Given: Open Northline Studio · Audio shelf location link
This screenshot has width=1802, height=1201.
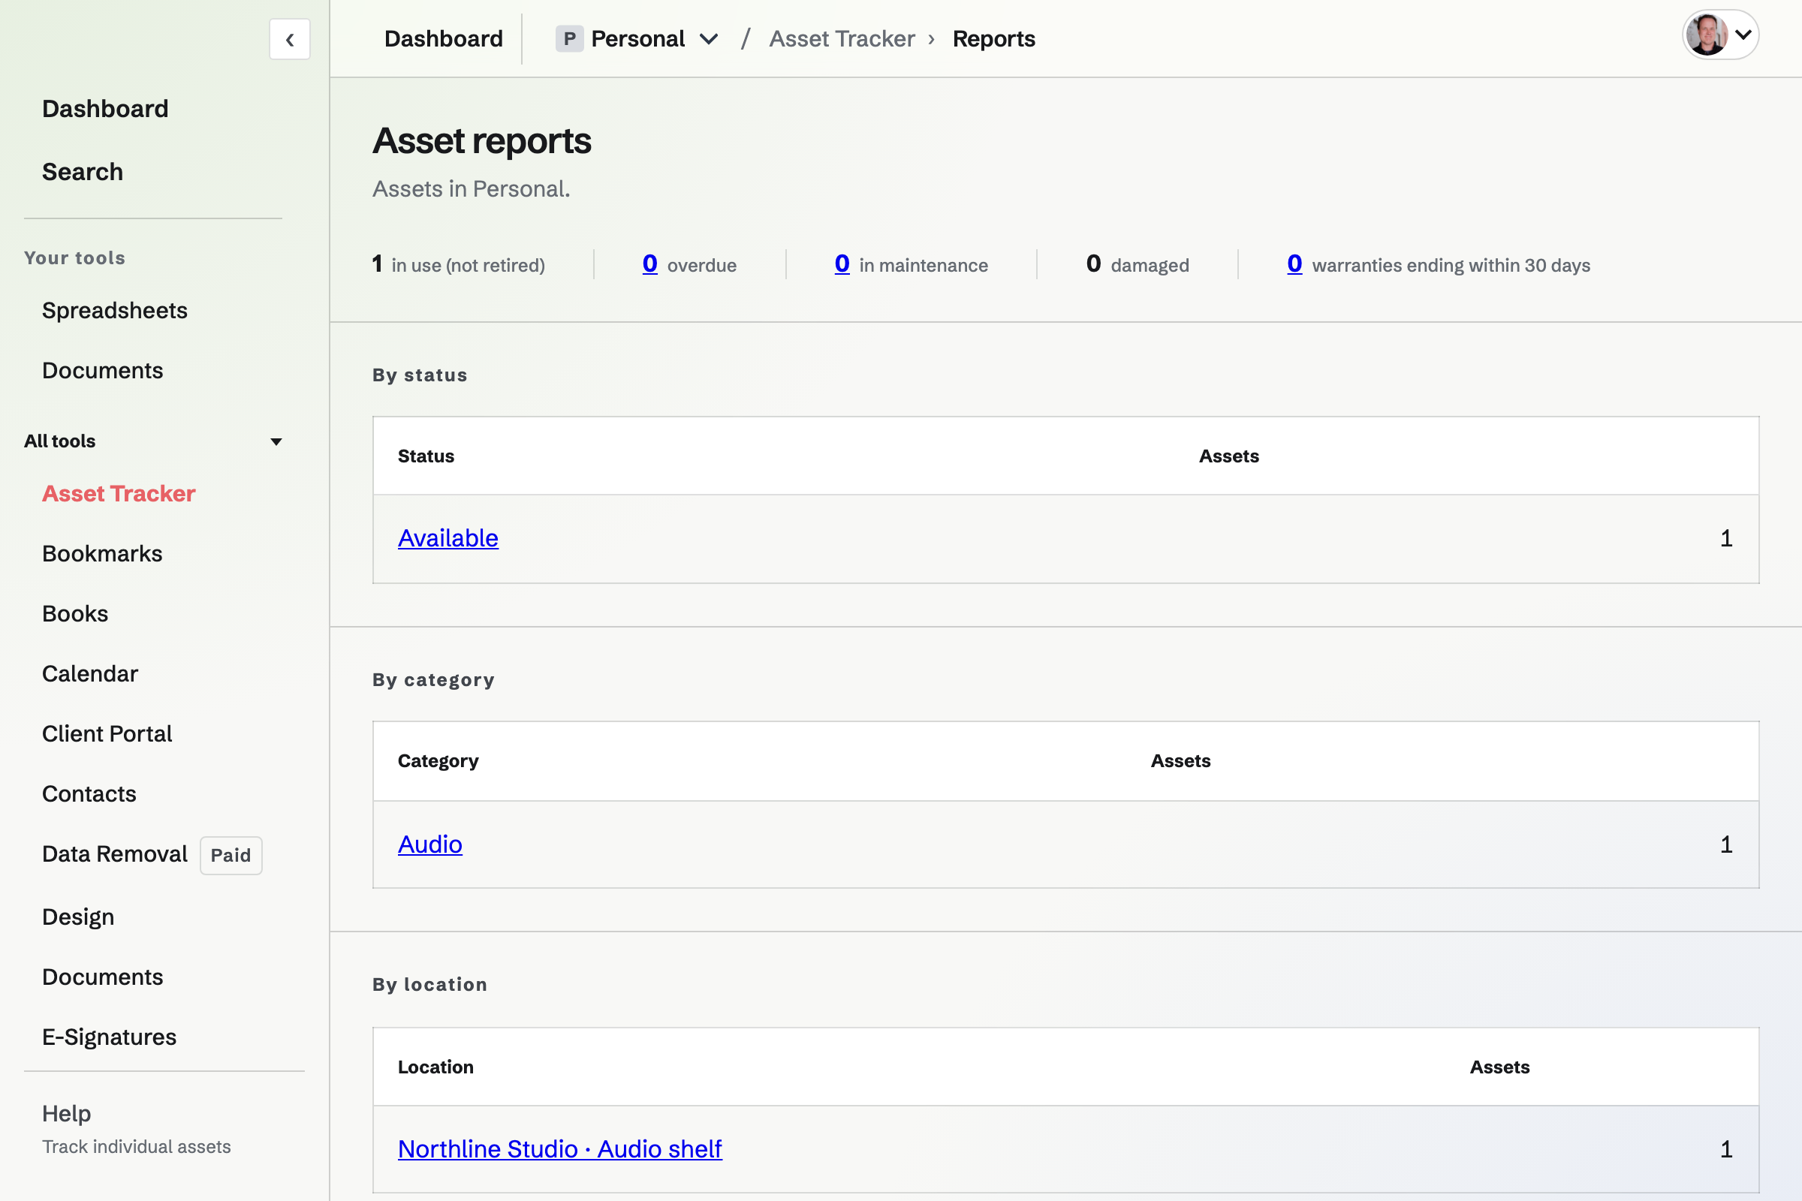Looking at the screenshot, I should click(x=560, y=1148).
